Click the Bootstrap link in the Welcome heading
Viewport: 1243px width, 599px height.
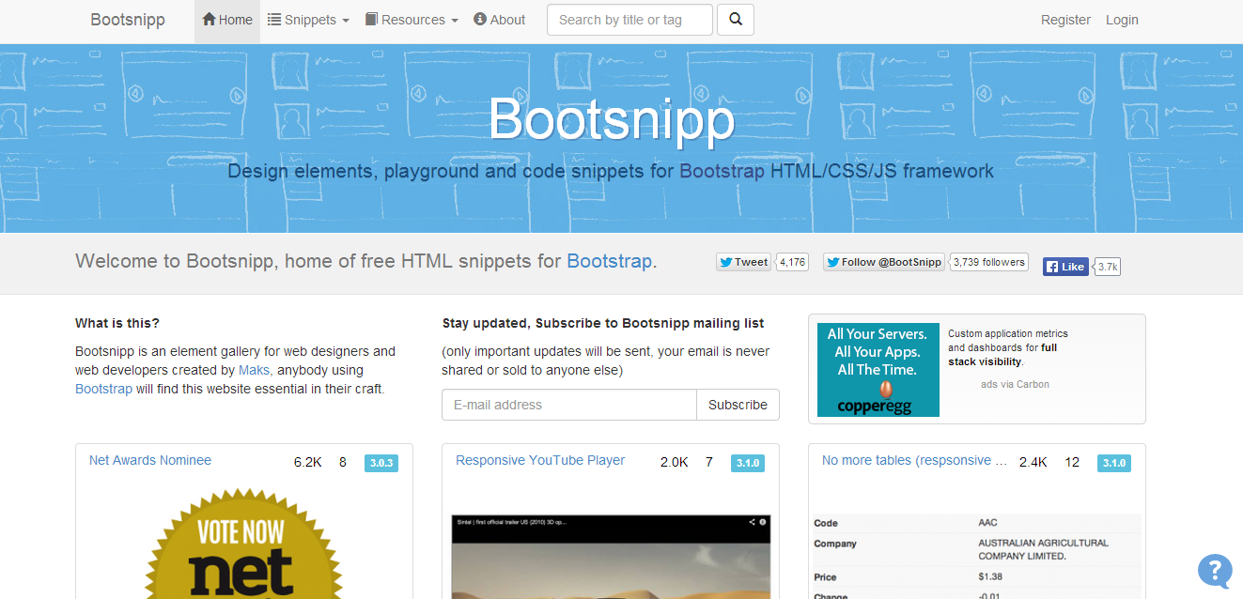pos(609,261)
